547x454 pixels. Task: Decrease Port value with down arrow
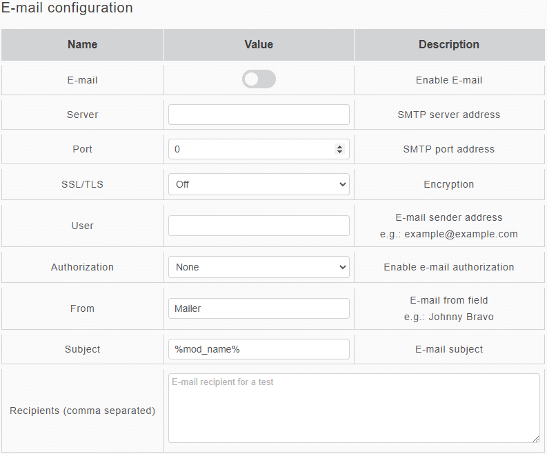point(339,152)
